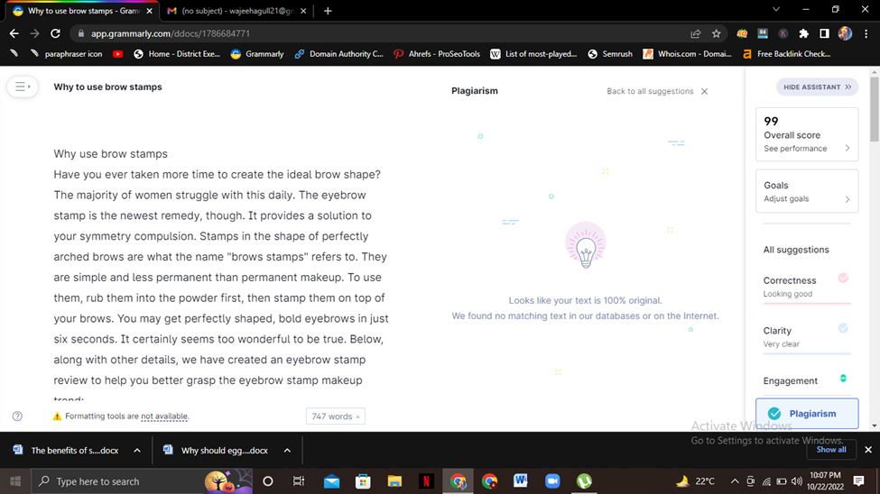
Task: Open the YouTube bookmark icon
Action: 118,54
